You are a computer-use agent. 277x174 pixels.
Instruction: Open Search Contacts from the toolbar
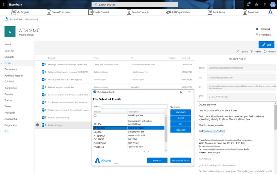click(x=128, y=12)
